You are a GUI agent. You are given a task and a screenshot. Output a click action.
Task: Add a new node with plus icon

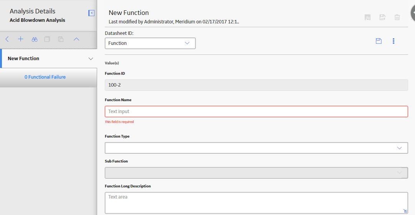(x=21, y=39)
